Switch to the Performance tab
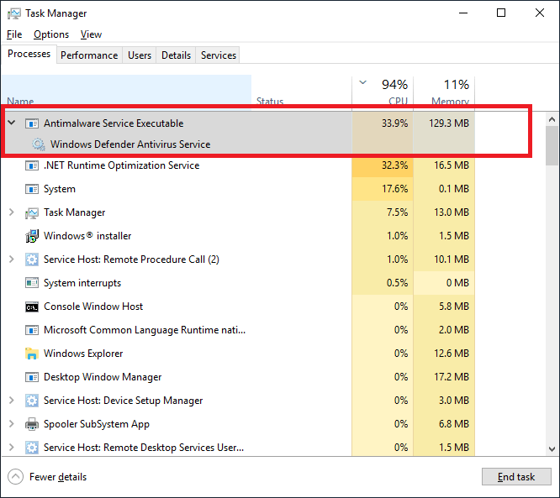Screen dimensions: 560x498 (89, 55)
